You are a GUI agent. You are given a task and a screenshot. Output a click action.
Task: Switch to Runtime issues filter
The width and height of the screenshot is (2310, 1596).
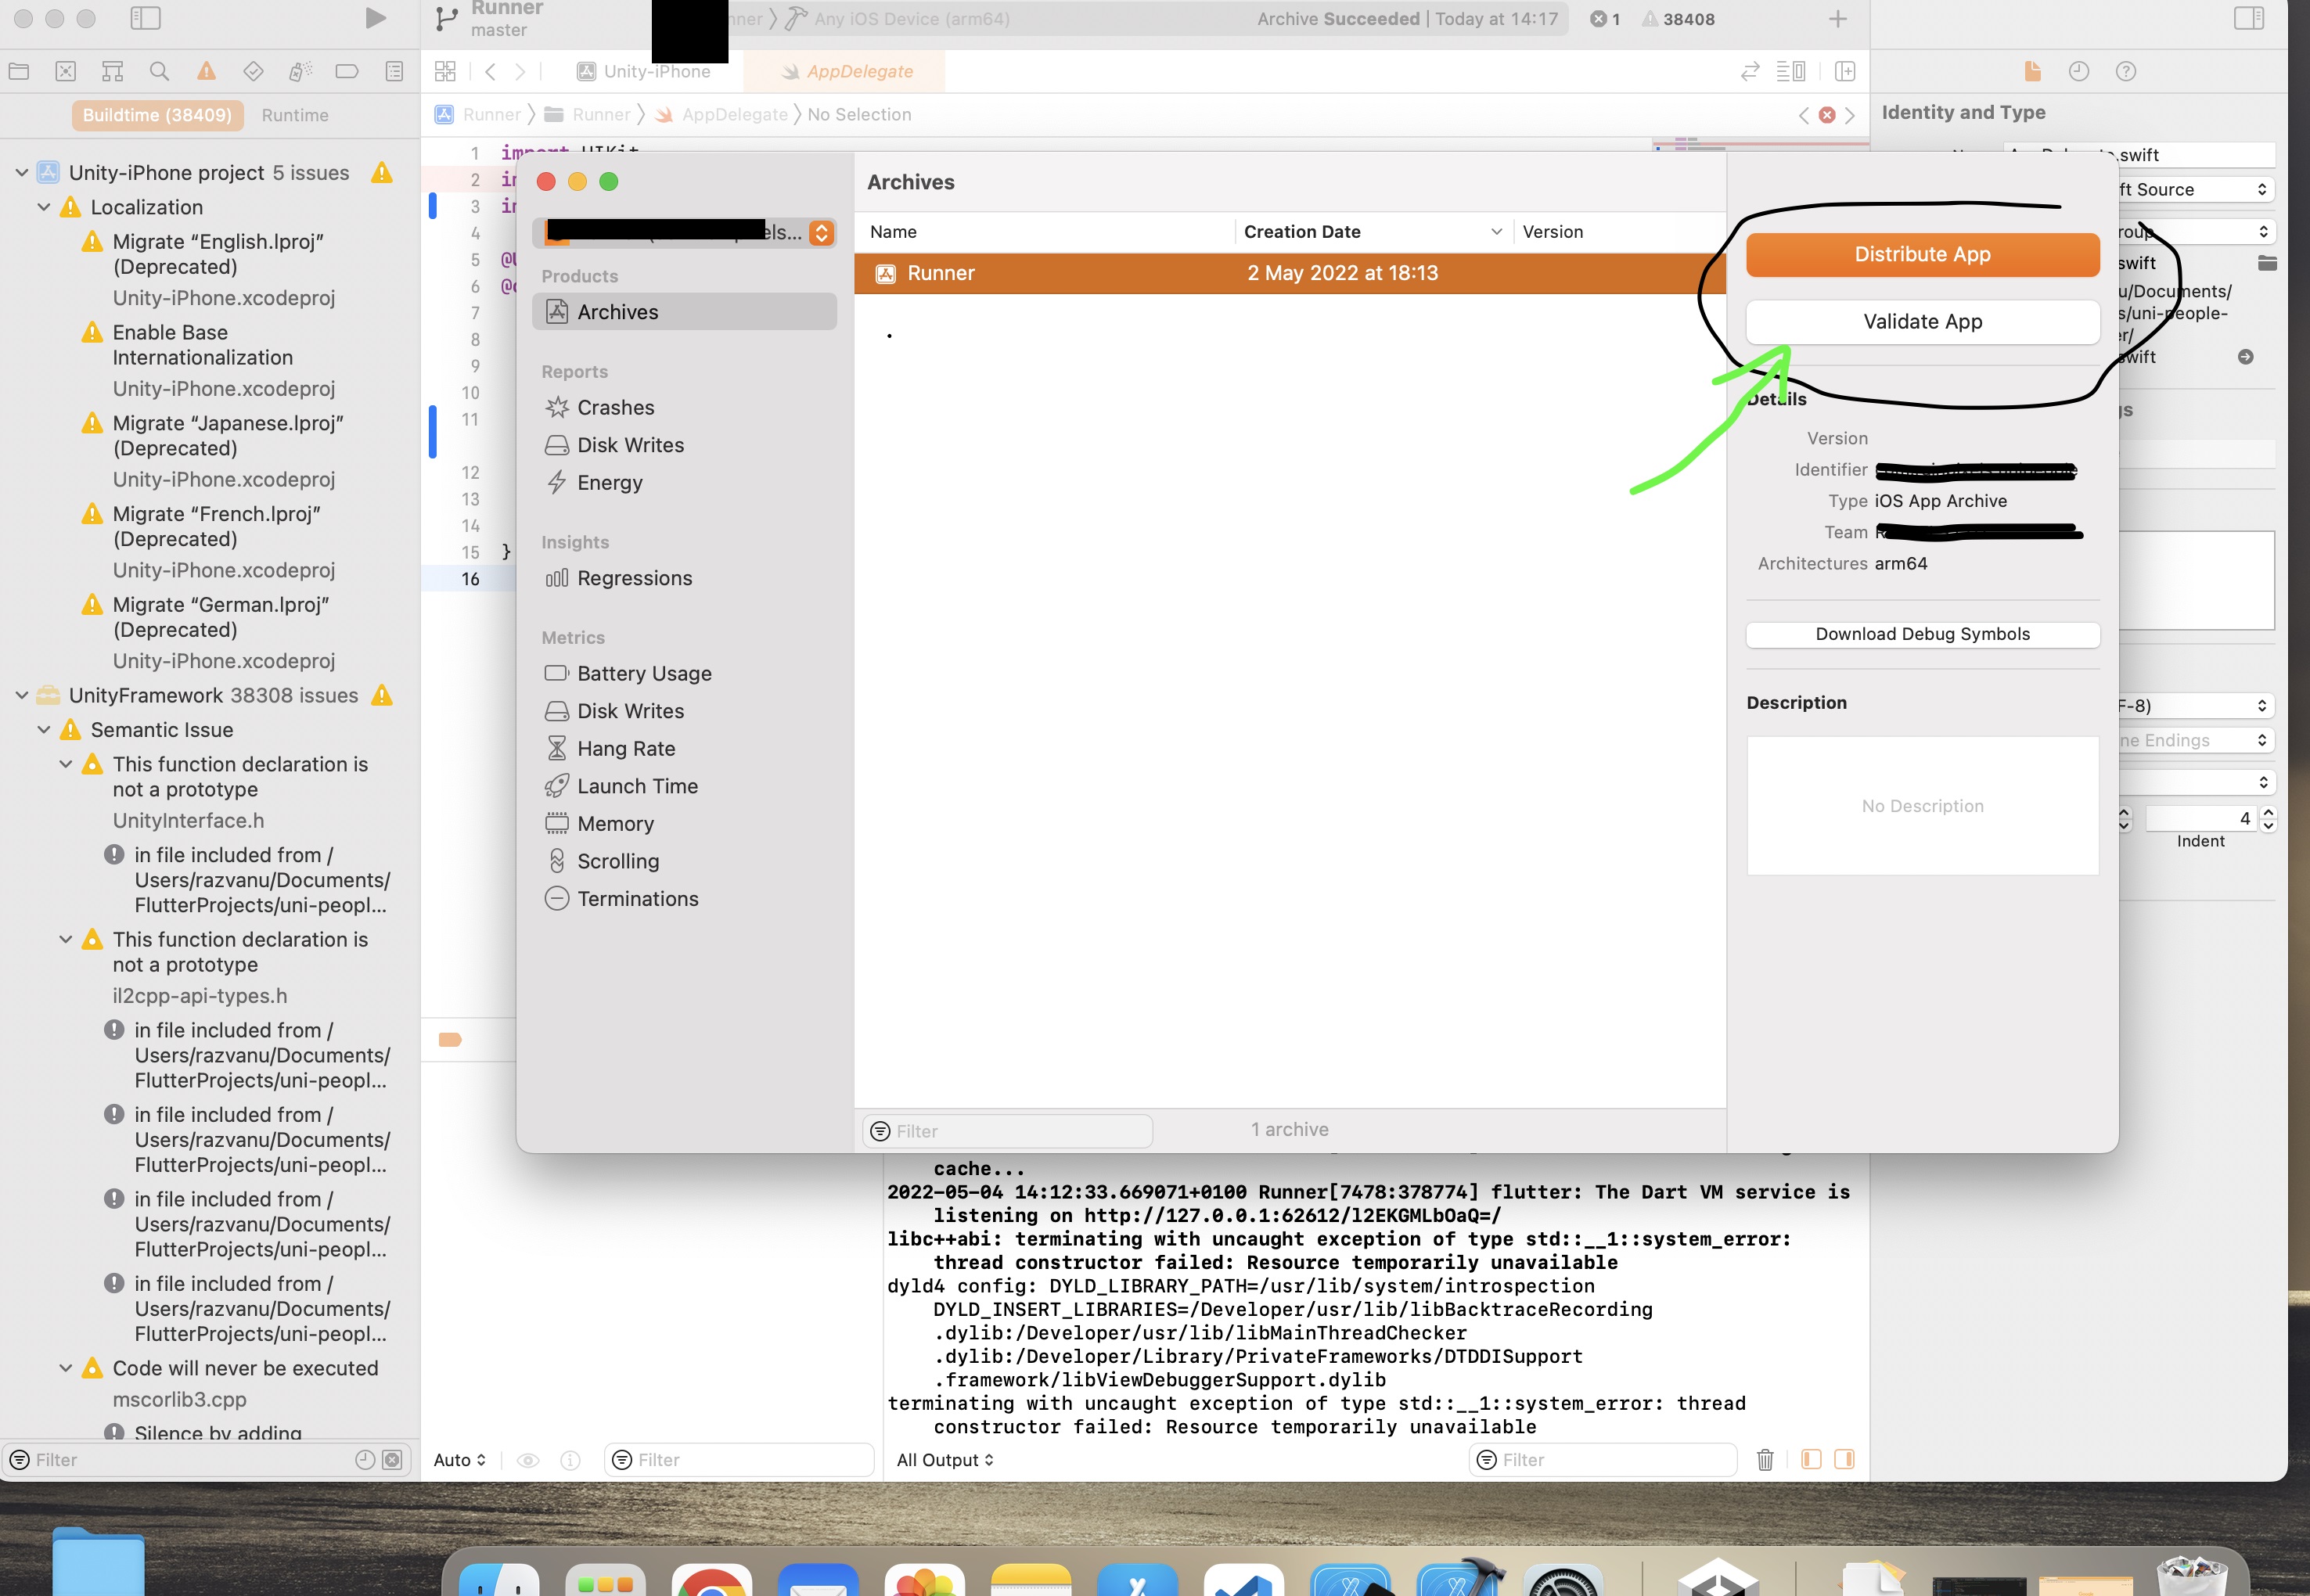pyautogui.click(x=295, y=115)
